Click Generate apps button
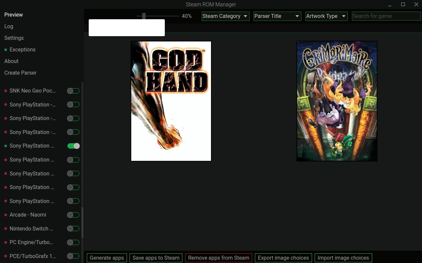This screenshot has width=422, height=263. [x=107, y=258]
